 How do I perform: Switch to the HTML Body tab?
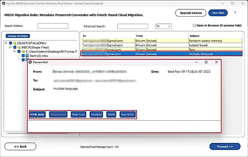click(x=37, y=114)
